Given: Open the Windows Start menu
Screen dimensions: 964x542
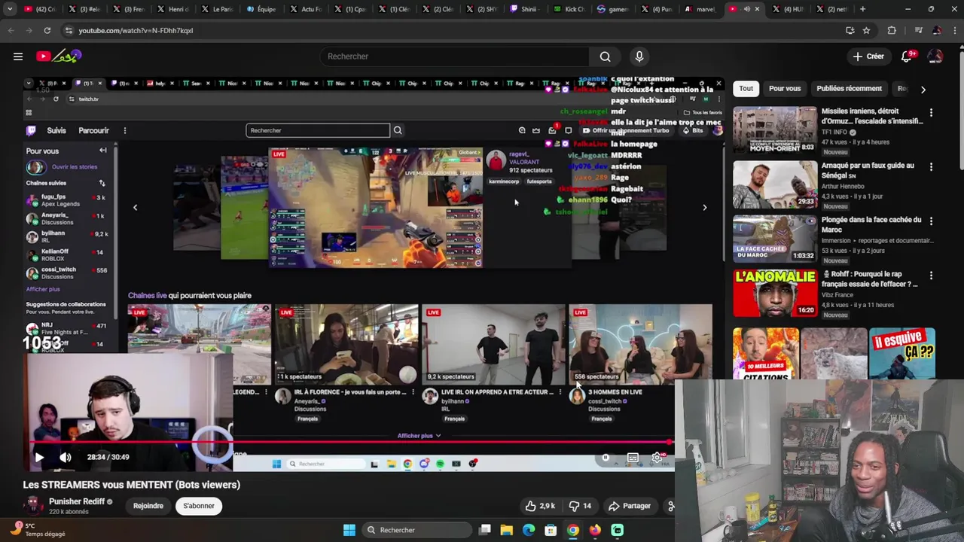Looking at the screenshot, I should point(349,530).
